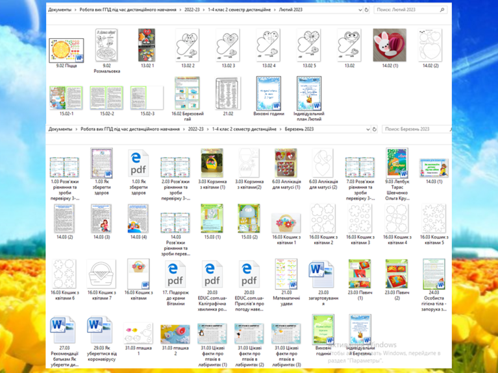This screenshot has width=498, height=373.
Task: Open the 13.02 1 image file
Action: (x=147, y=45)
